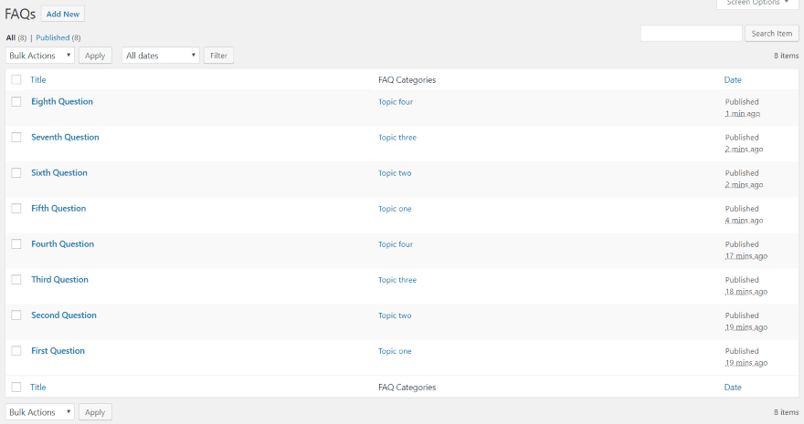Sort by Title in header row

pyautogui.click(x=38, y=80)
